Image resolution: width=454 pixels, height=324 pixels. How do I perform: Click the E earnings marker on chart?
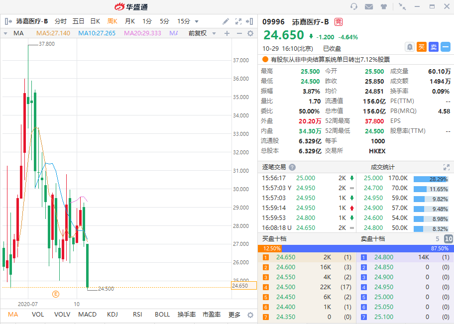[56, 294]
